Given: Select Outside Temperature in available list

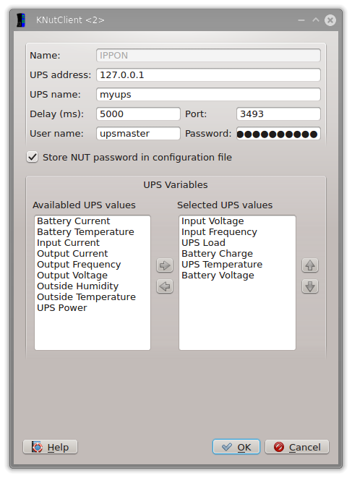Looking at the screenshot, I should (x=93, y=297).
